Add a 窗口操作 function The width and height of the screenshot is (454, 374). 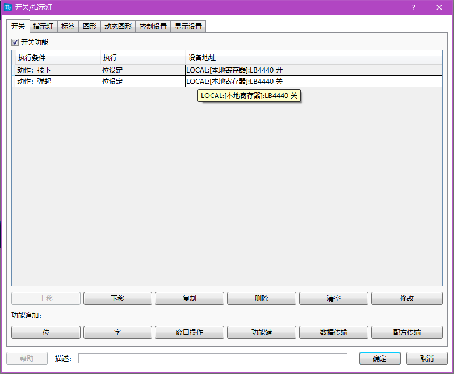click(190, 333)
